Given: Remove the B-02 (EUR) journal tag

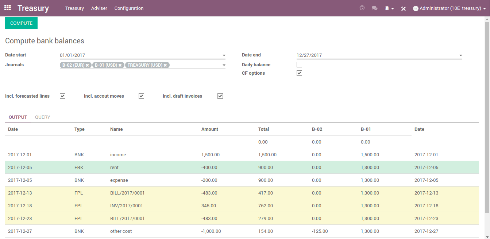Looking at the screenshot, I should pos(88,65).
